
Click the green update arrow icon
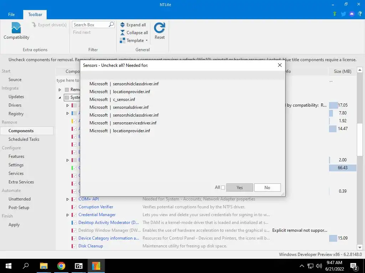coord(335,14)
